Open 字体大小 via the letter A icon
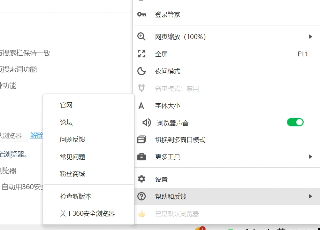This screenshot has height=230, width=320. click(142, 105)
